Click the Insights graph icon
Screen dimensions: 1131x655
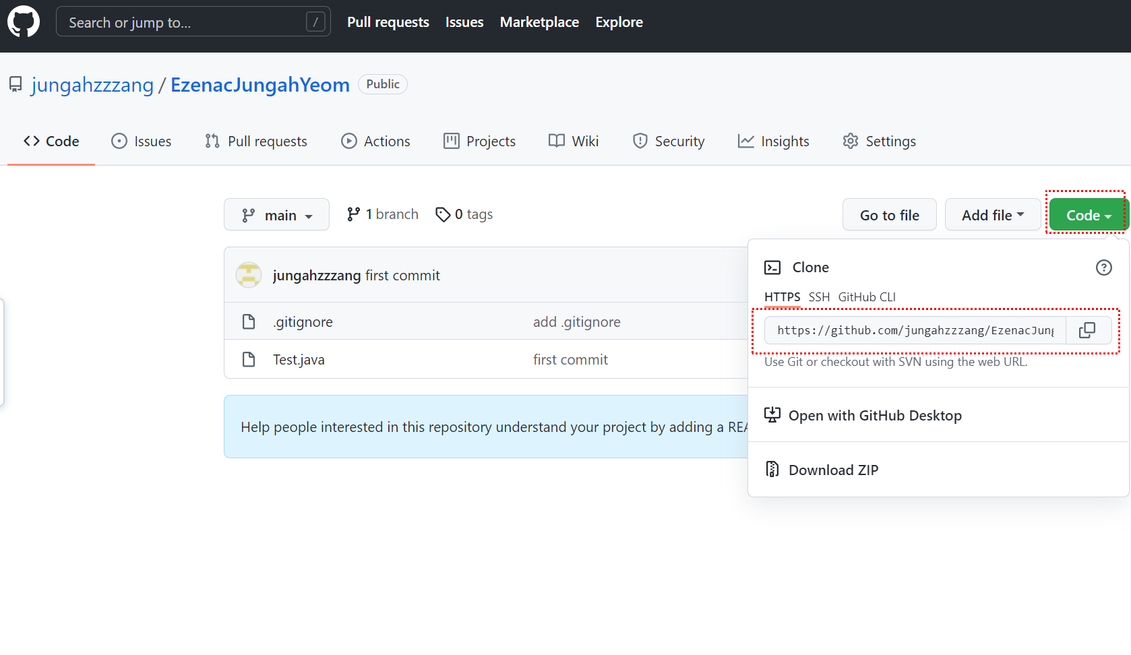pos(746,141)
